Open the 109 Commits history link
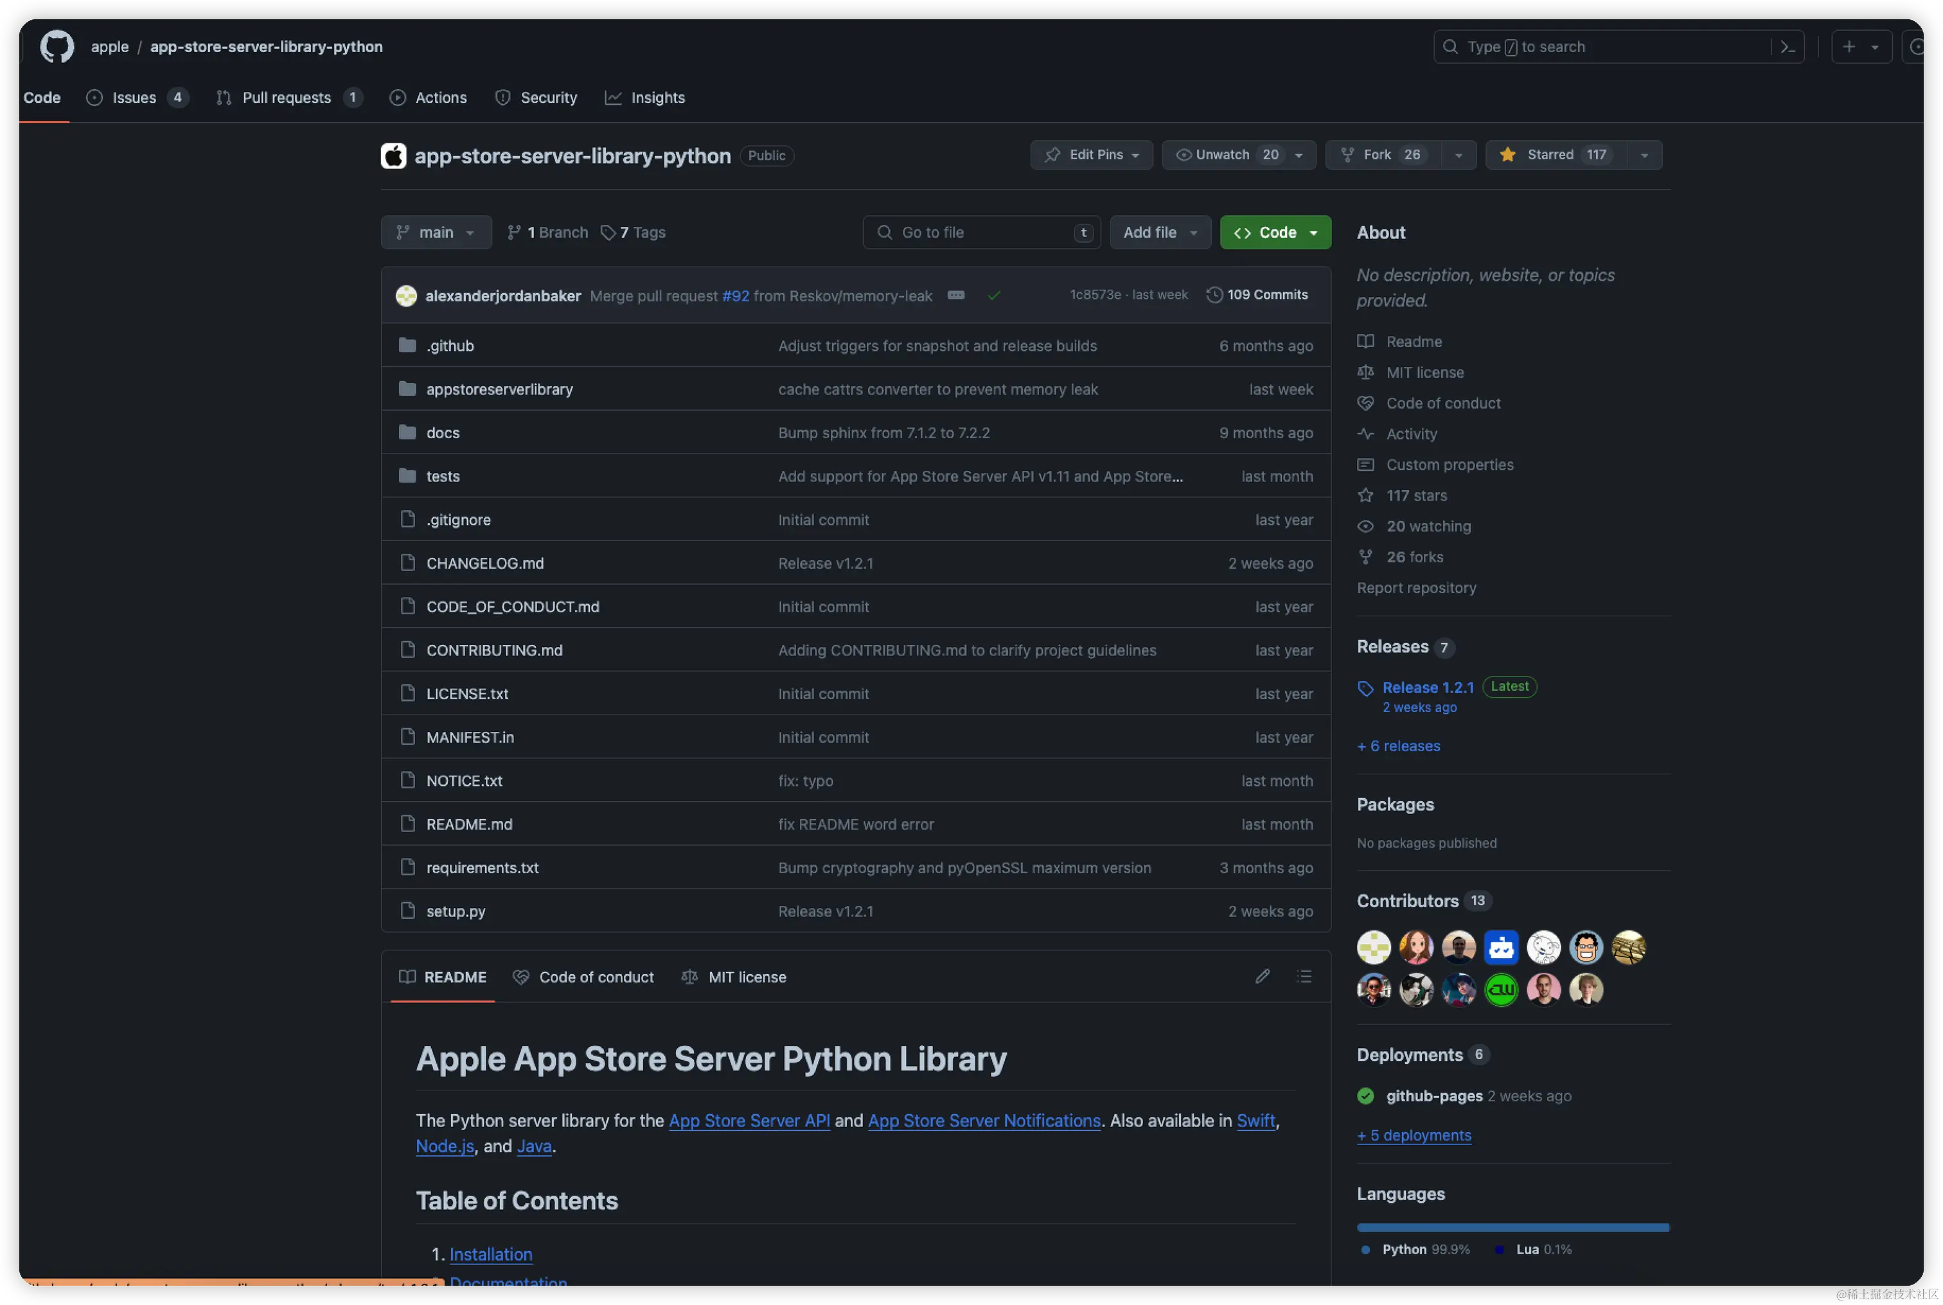 point(1257,295)
